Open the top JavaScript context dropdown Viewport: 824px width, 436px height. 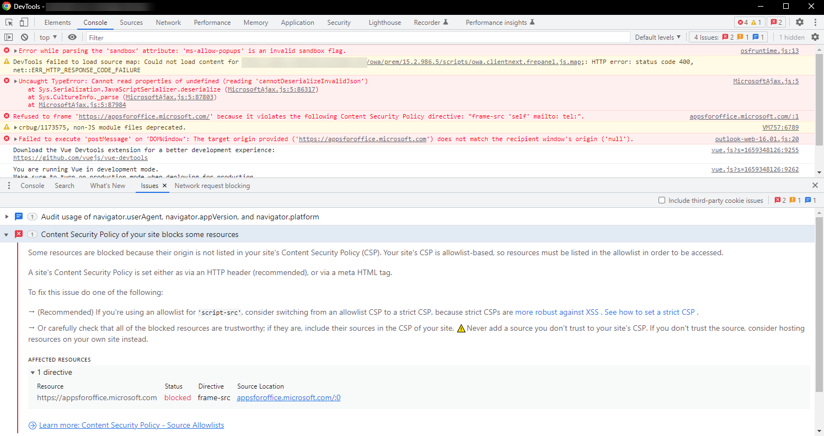pyautogui.click(x=49, y=37)
